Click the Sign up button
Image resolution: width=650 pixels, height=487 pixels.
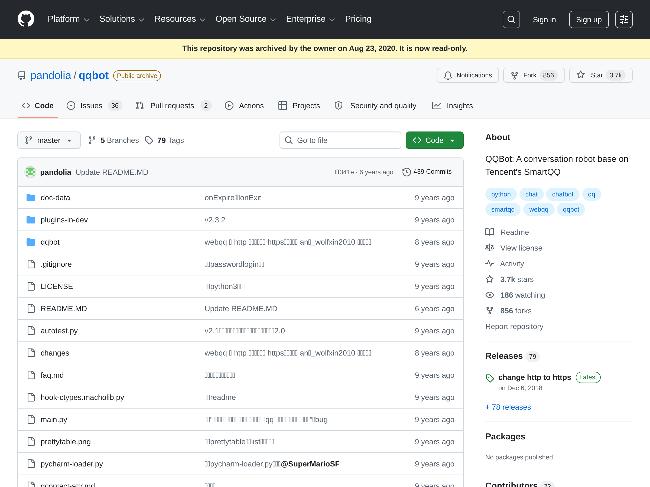click(x=589, y=19)
